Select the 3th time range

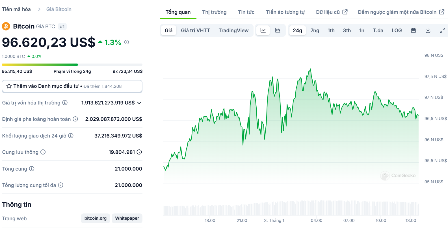tap(347, 30)
